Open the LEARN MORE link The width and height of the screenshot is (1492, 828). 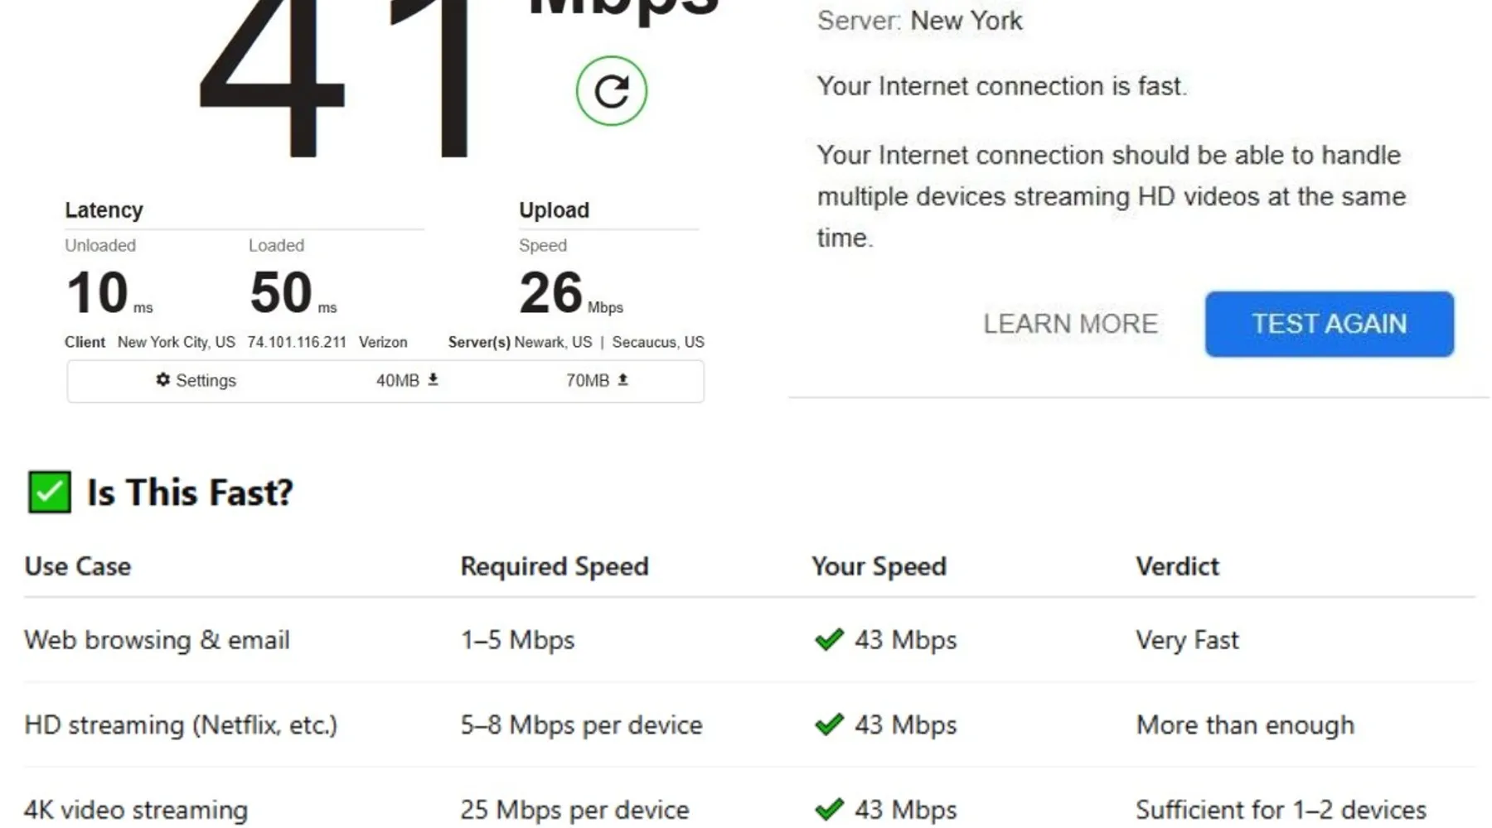[x=1070, y=324]
